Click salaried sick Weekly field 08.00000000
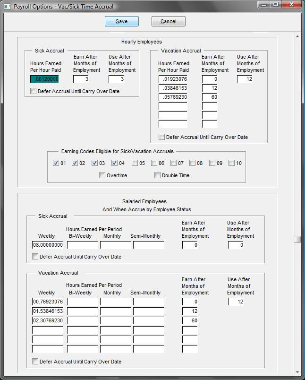Viewport: 305px width, 380px height. (47, 245)
